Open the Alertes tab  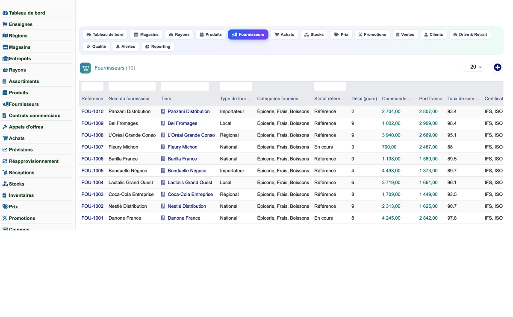click(126, 47)
